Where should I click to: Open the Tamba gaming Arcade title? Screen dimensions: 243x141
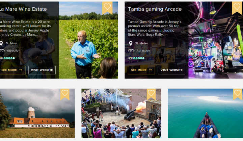[155, 9]
